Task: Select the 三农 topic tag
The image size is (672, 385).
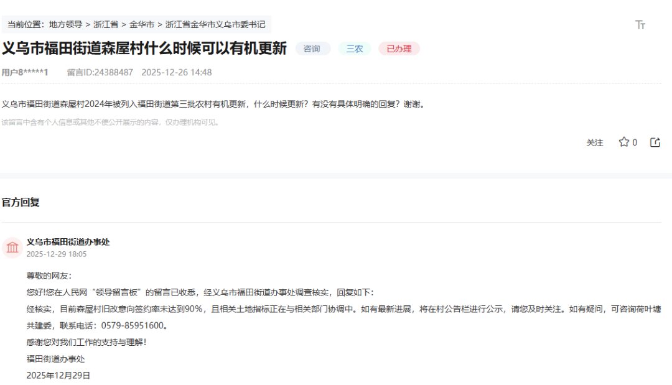Action: pos(355,49)
